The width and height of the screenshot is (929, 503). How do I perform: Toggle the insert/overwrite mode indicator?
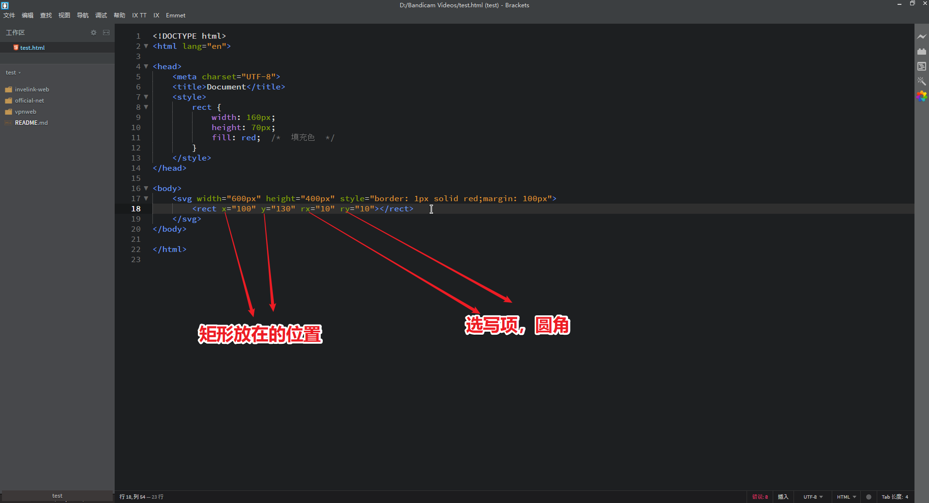[x=783, y=497]
